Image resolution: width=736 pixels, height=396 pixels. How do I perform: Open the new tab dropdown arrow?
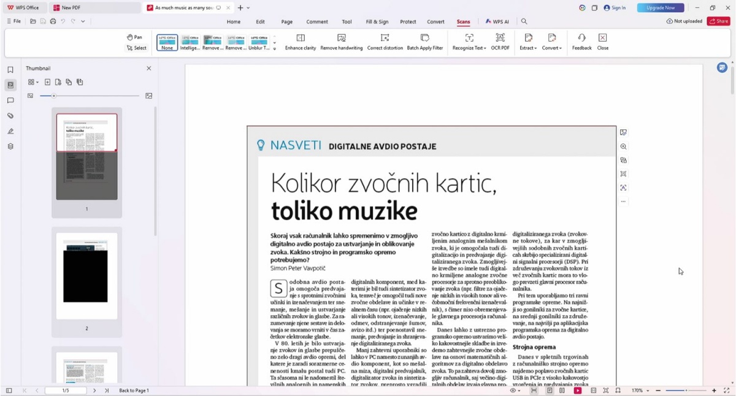coord(248,8)
